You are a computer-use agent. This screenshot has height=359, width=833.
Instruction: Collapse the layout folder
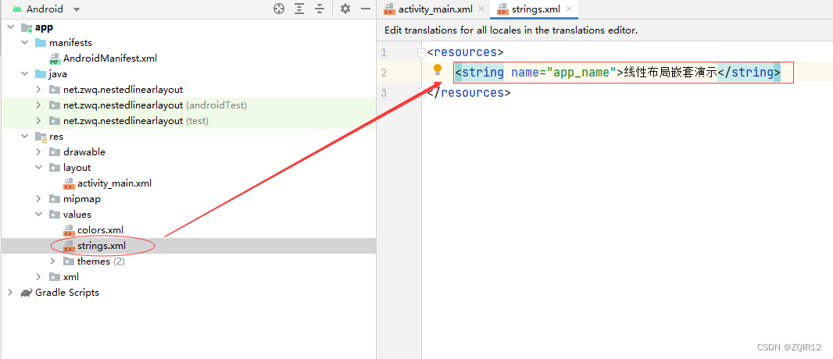38,168
